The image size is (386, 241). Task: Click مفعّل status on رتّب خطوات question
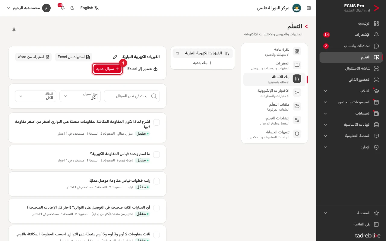click(142, 187)
